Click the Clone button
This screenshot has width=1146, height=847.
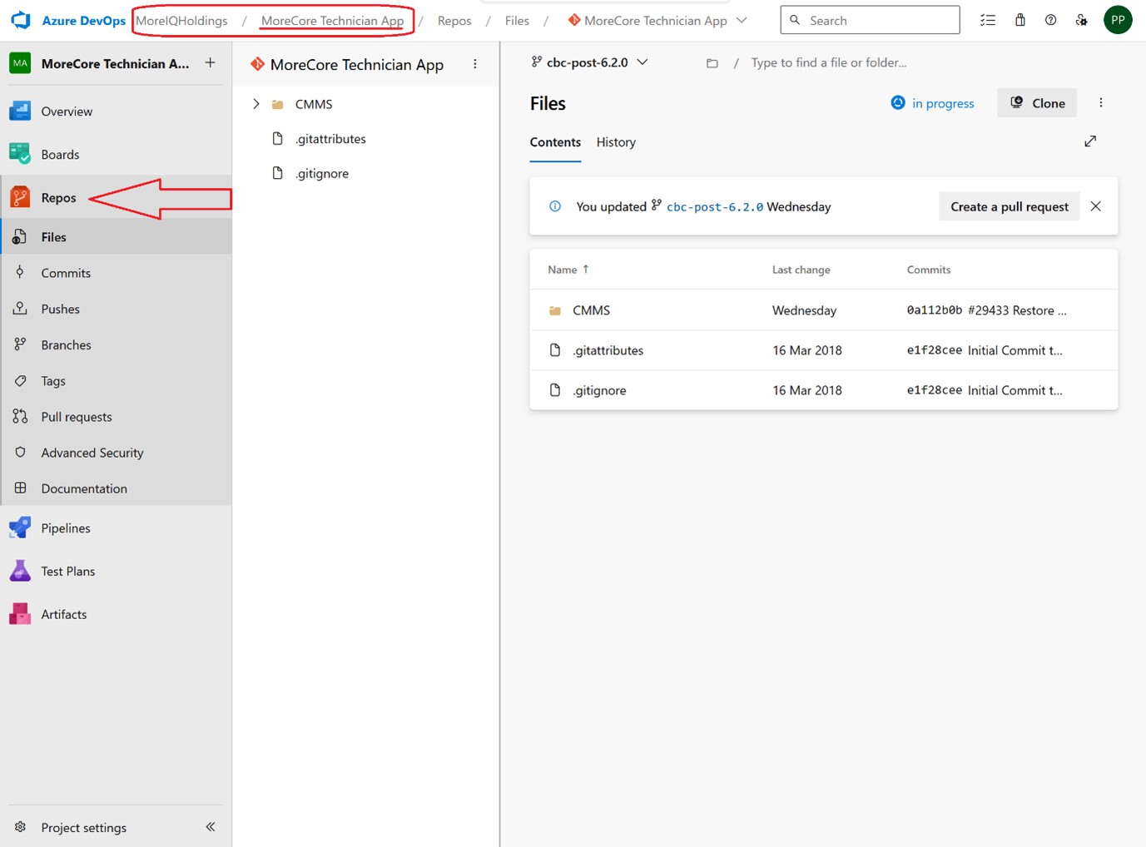pyautogui.click(x=1037, y=103)
